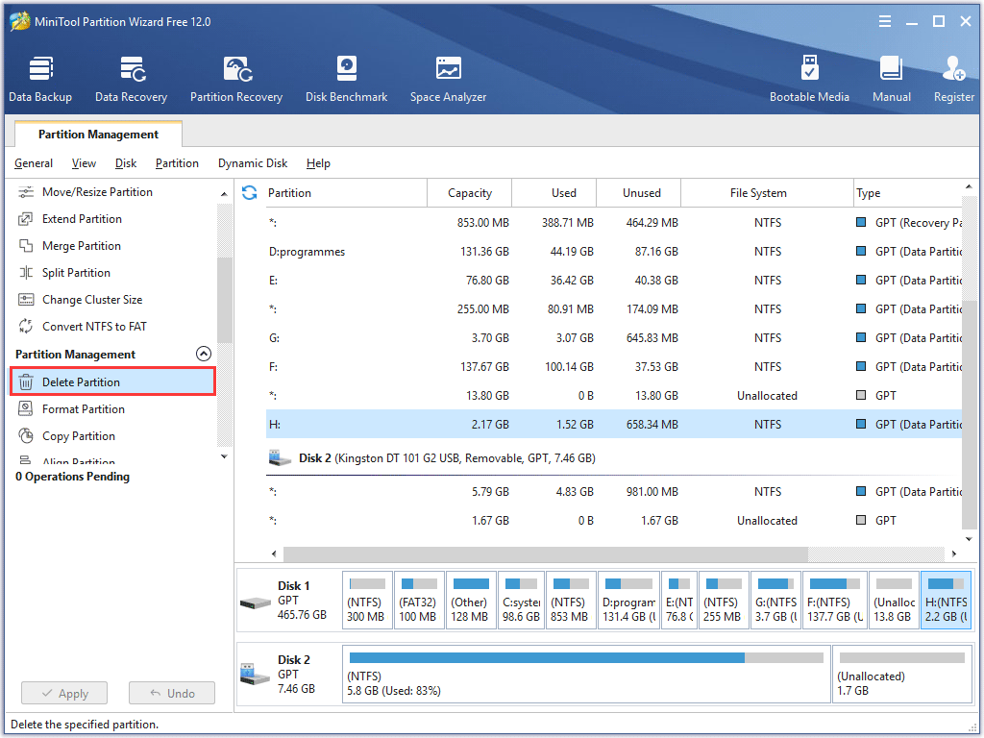Click the partition list scroll-down arrow

[x=969, y=539]
